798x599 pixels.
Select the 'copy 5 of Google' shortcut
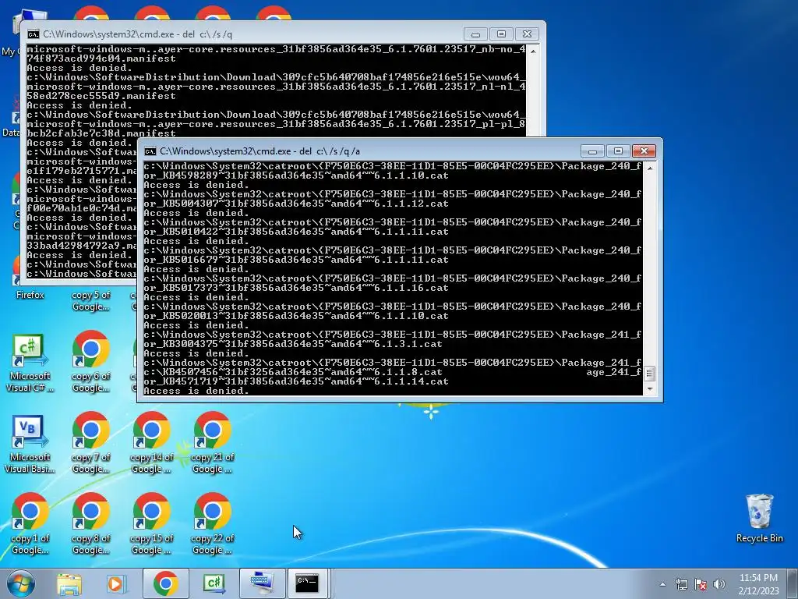(90, 300)
